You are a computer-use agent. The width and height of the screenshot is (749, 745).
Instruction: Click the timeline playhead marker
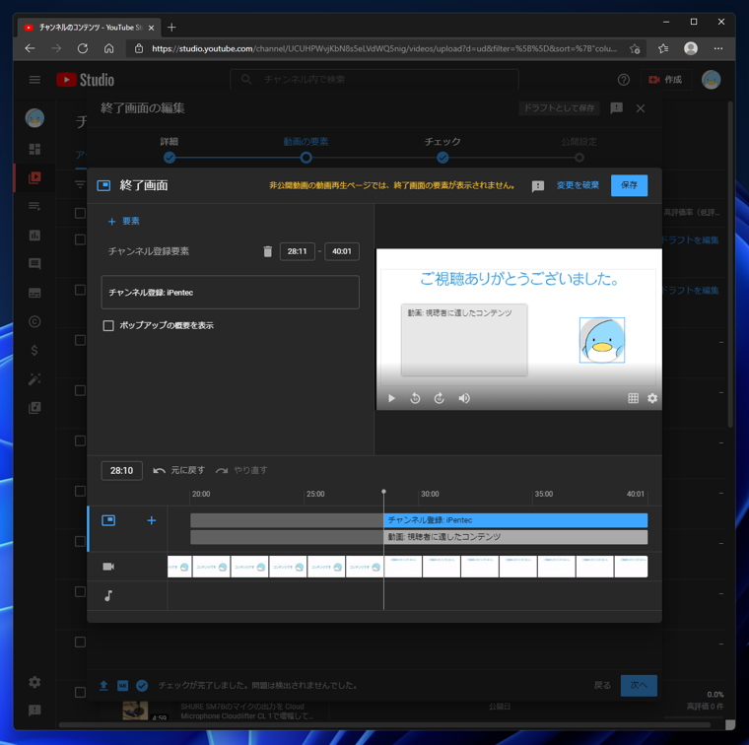point(383,492)
